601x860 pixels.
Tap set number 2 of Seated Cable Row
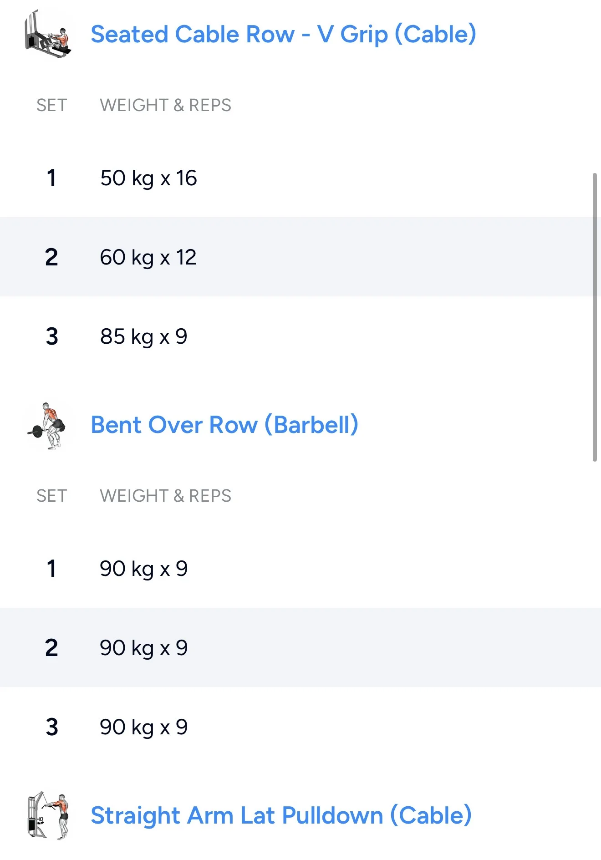coord(51,257)
